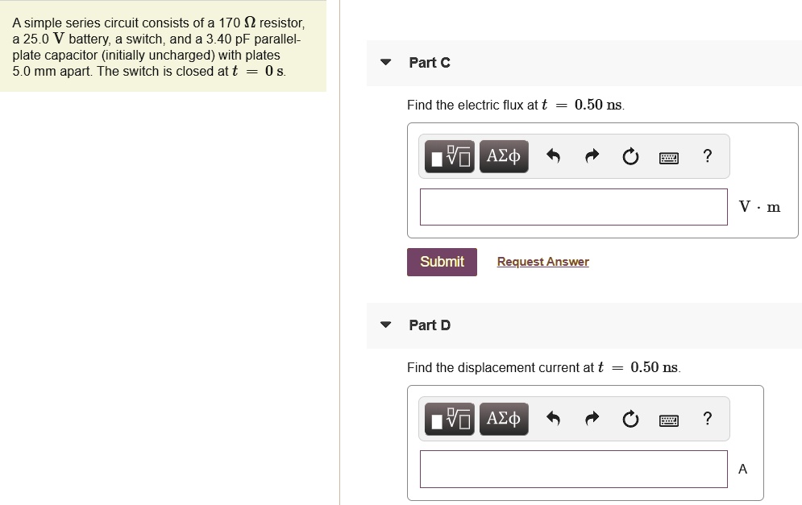802x505 pixels.
Task: Reset the Part D answer using circular arrow
Action: pyautogui.click(x=630, y=419)
